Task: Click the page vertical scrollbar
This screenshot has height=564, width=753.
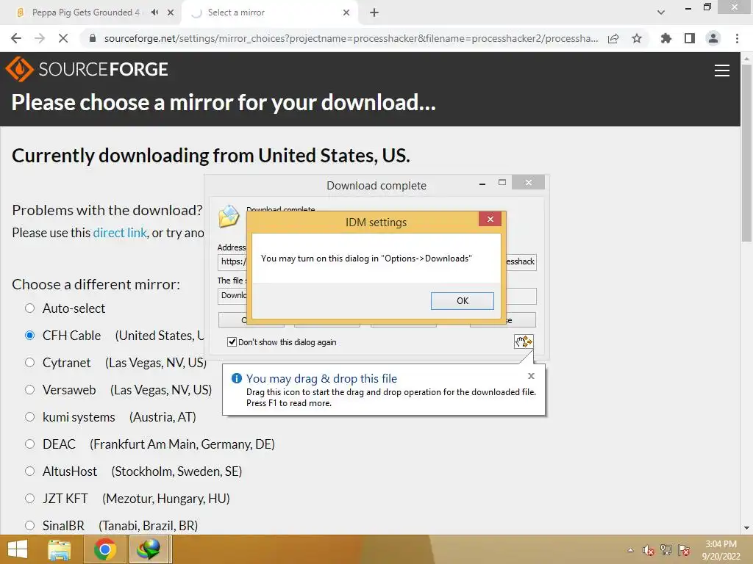Action: click(746, 153)
